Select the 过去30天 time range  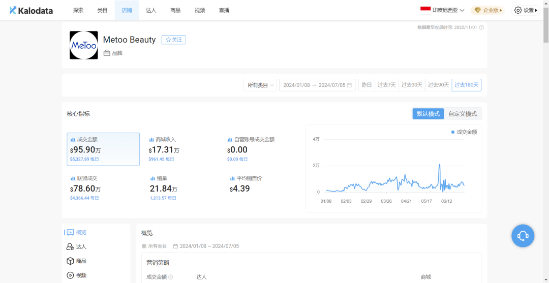point(412,85)
